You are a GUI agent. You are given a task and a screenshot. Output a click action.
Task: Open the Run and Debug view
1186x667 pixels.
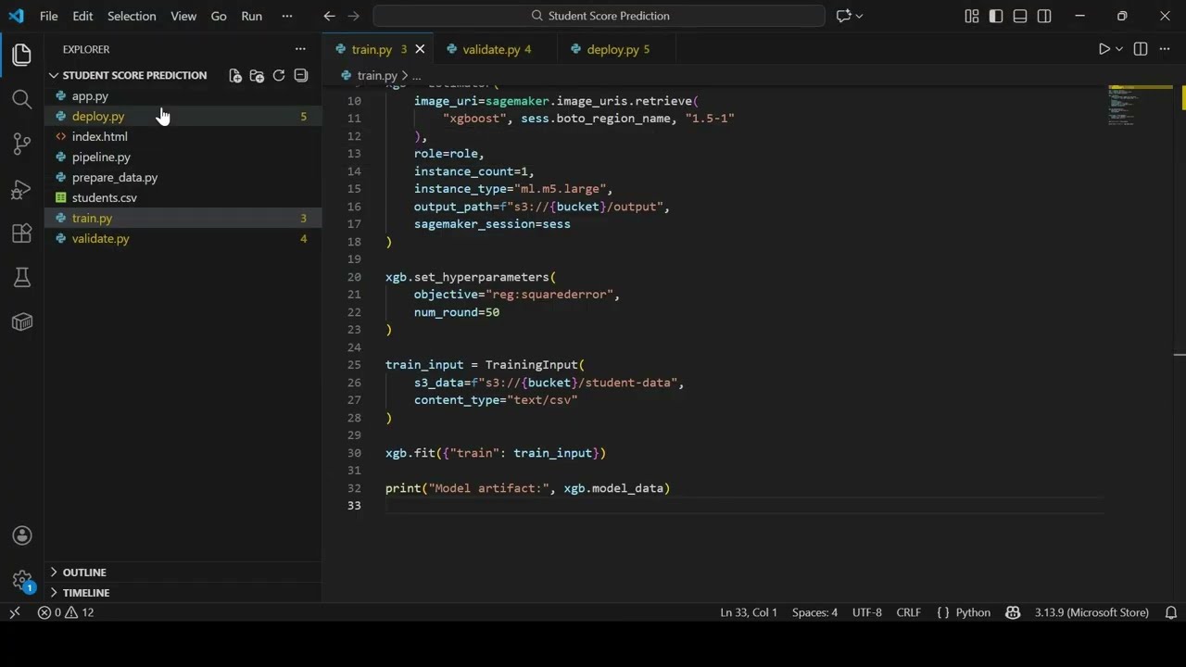point(22,189)
